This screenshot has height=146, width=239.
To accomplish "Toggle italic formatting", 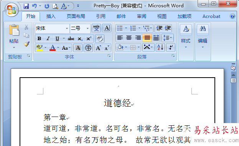I will click(48, 39).
